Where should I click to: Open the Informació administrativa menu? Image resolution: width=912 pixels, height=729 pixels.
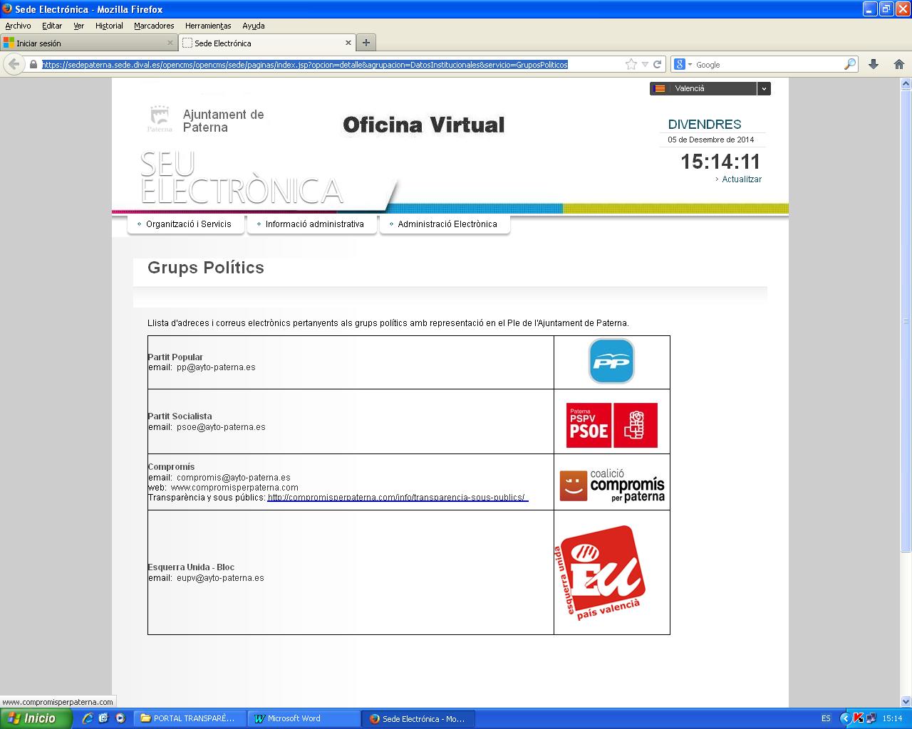[x=312, y=224]
